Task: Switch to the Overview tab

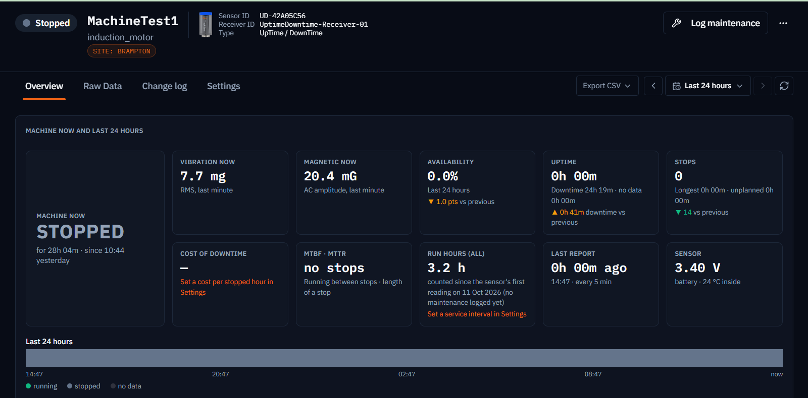Action: click(x=44, y=86)
